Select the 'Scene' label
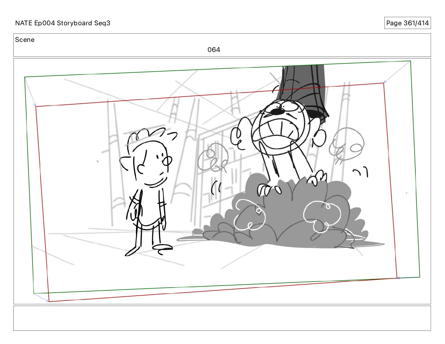The image size is (445, 344). coord(25,40)
